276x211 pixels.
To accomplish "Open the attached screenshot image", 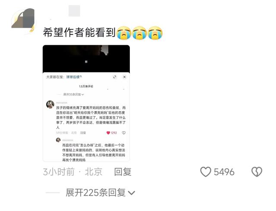I will click(86, 103).
